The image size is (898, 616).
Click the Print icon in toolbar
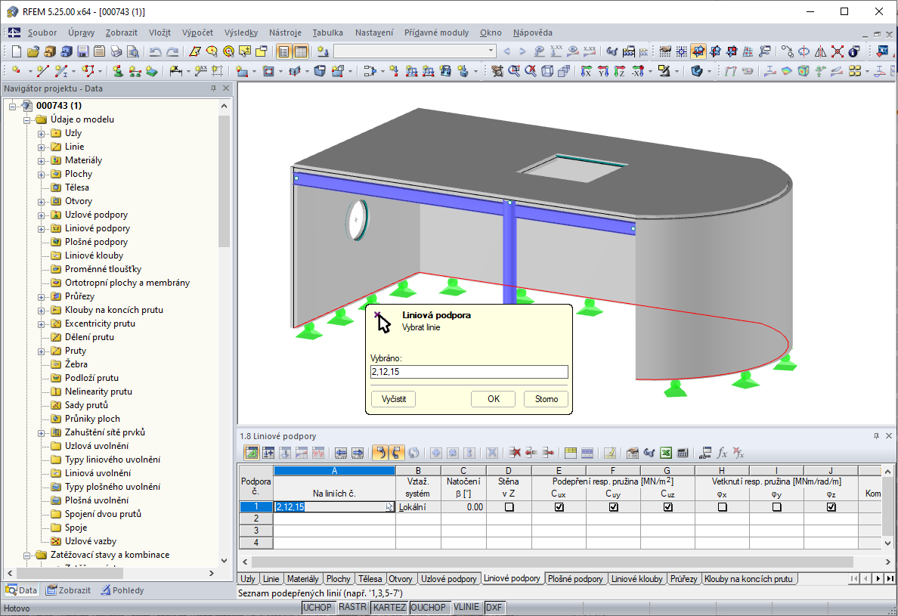(x=116, y=51)
